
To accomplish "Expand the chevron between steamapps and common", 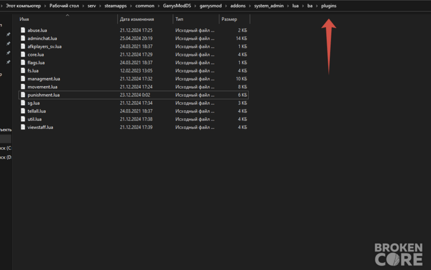I will (x=131, y=6).
